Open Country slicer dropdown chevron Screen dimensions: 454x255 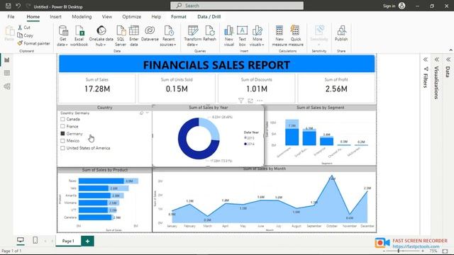click(148, 113)
